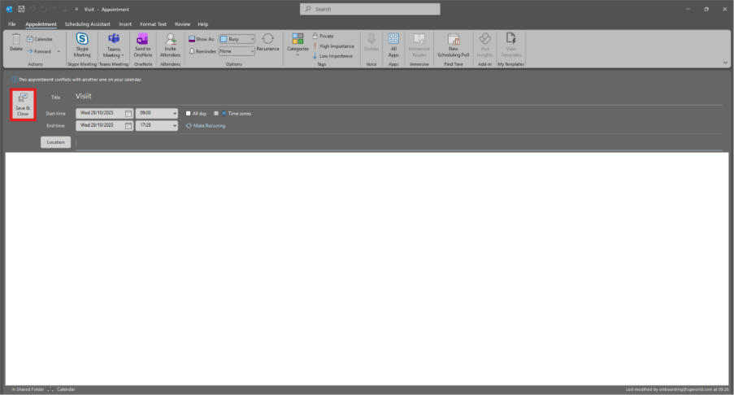Open the Teams Meeting button

(114, 46)
